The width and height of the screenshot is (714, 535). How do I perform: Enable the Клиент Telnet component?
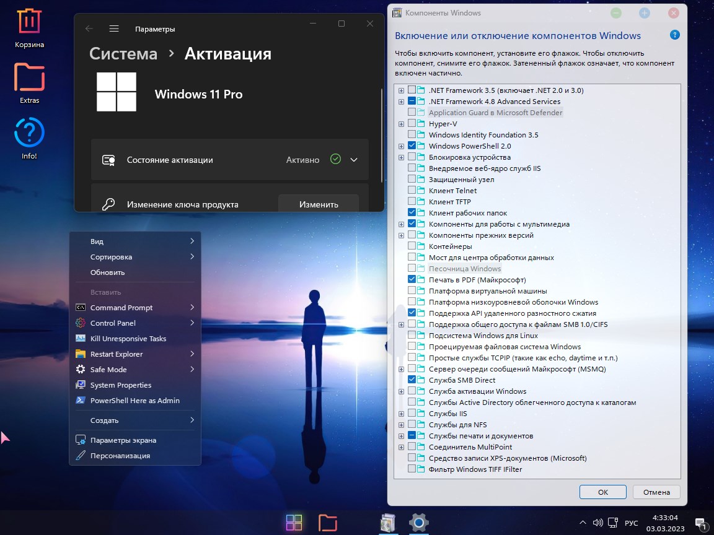tap(411, 190)
